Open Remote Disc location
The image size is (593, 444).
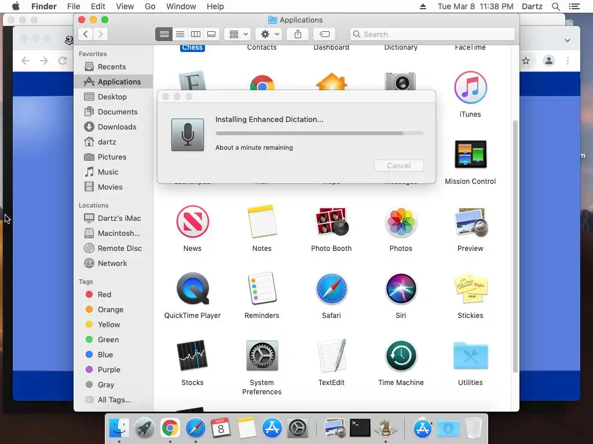click(114, 249)
